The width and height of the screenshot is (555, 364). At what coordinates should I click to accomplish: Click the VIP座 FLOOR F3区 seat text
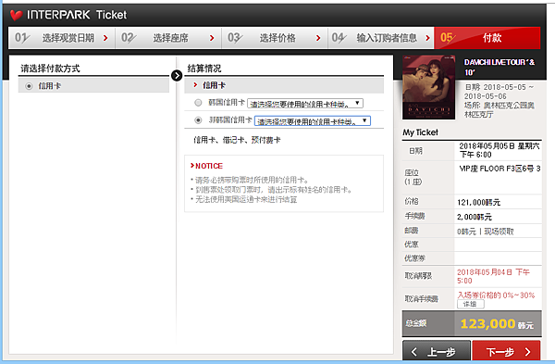tap(499, 169)
